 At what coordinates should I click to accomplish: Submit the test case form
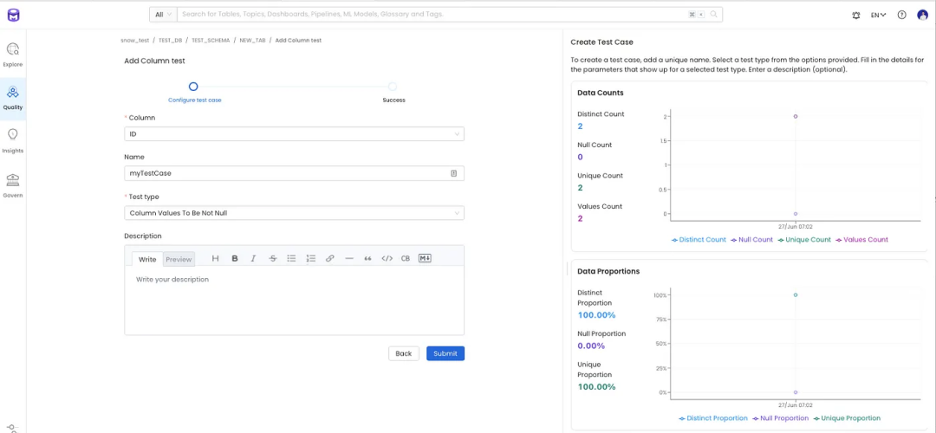445,353
